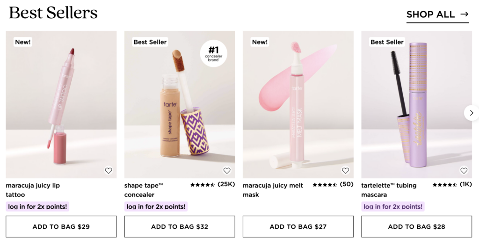Click log in for 2x points under mascara

(x=393, y=206)
